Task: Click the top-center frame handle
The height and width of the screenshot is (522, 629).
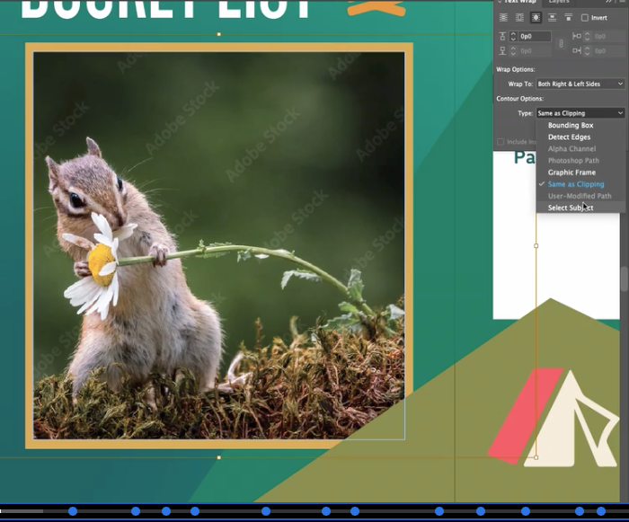Action: pyautogui.click(x=218, y=34)
